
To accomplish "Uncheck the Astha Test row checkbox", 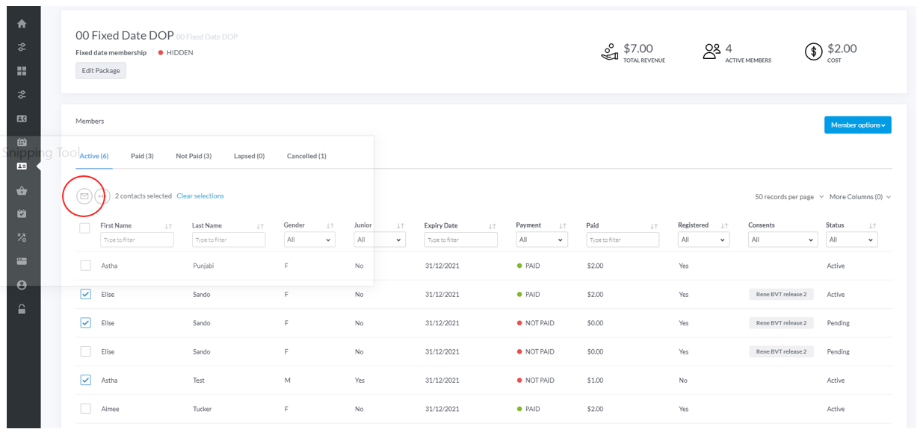I will pos(85,380).
